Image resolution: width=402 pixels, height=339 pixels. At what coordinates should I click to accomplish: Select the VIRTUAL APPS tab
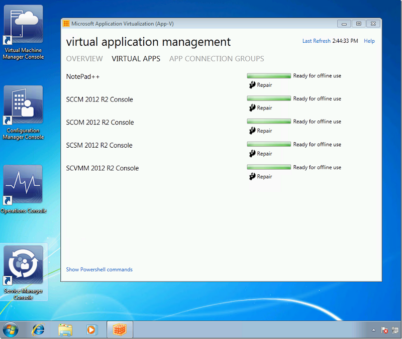pos(136,59)
